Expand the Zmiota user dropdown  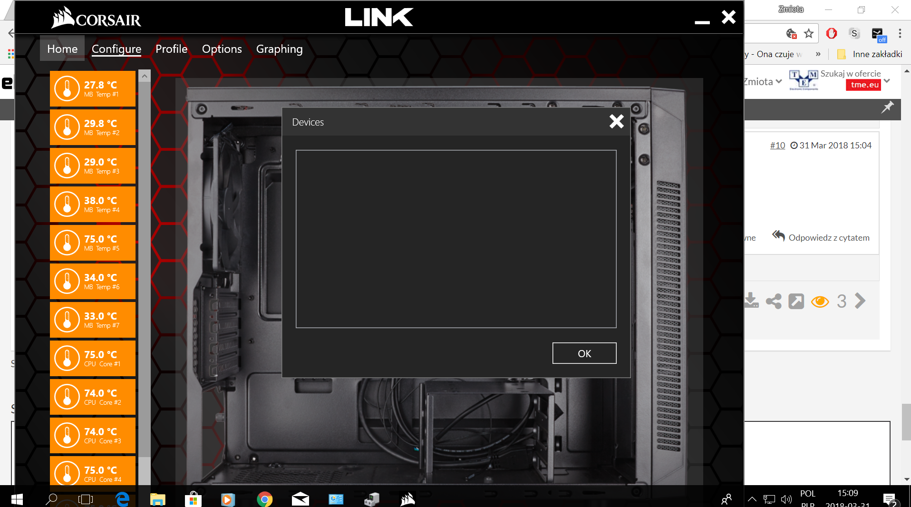click(763, 81)
